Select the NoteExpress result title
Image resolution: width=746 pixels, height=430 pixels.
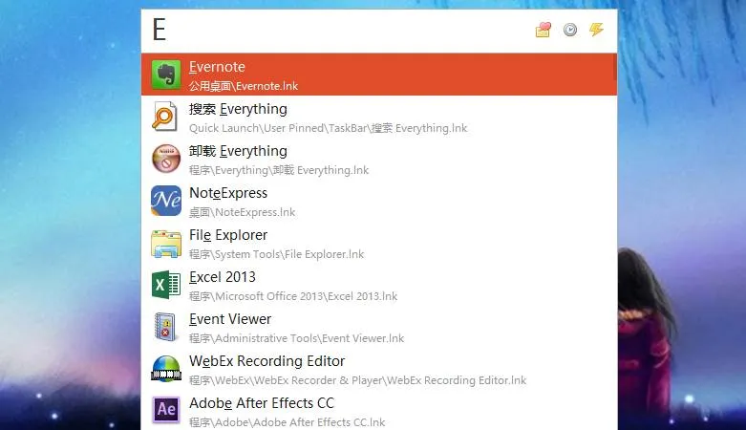click(x=228, y=193)
